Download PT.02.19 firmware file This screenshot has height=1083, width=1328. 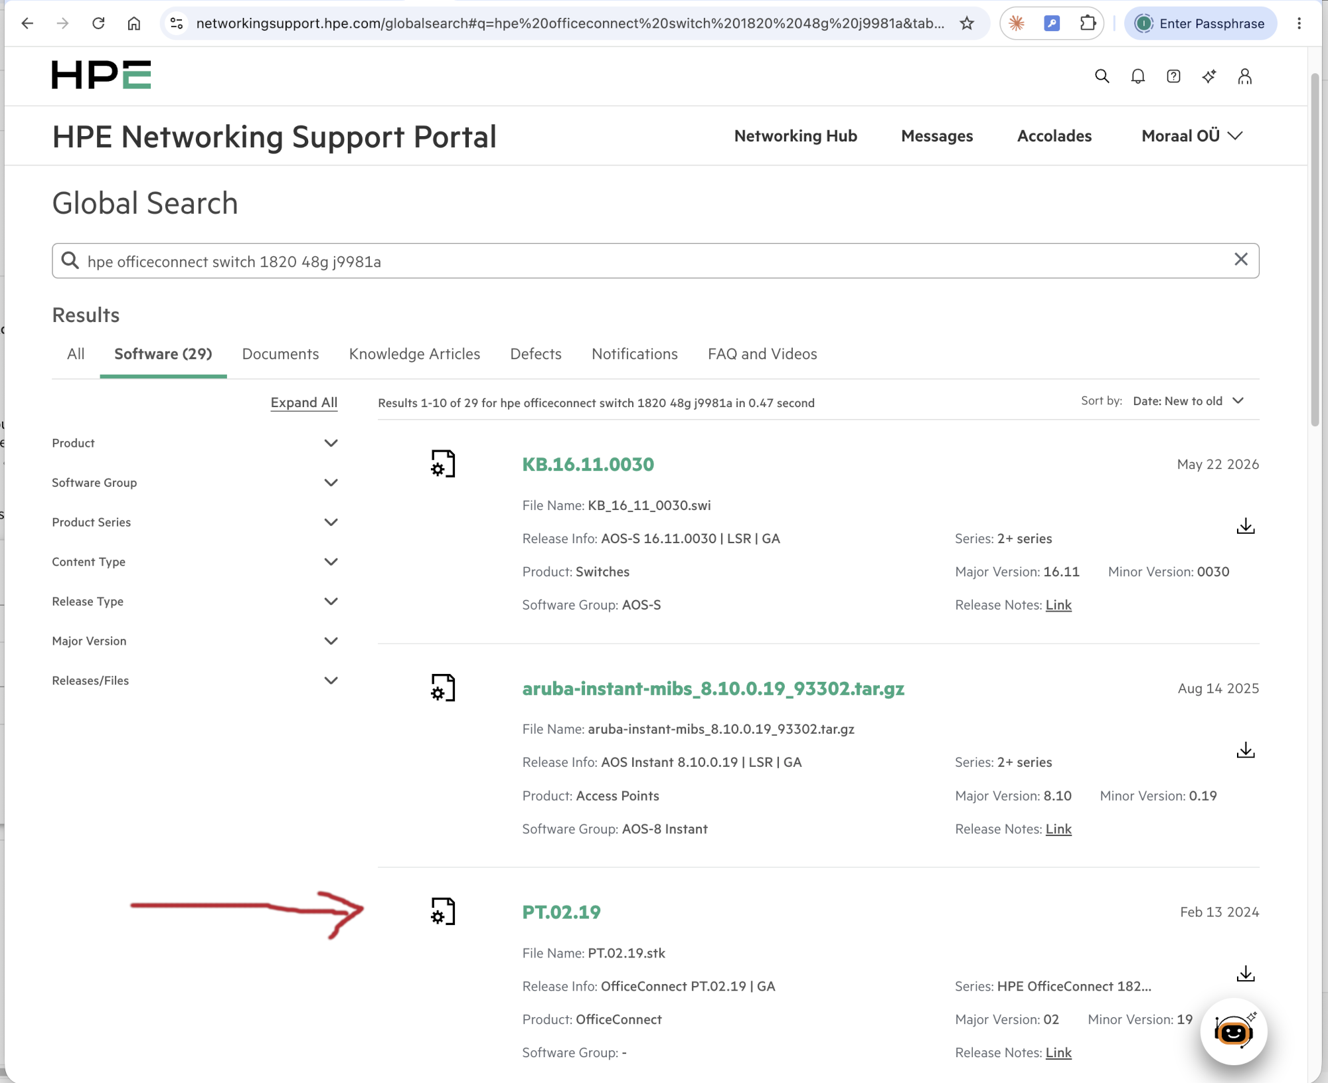[1246, 973]
